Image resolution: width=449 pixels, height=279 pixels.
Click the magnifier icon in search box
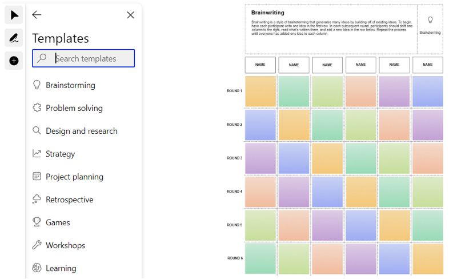click(x=42, y=58)
